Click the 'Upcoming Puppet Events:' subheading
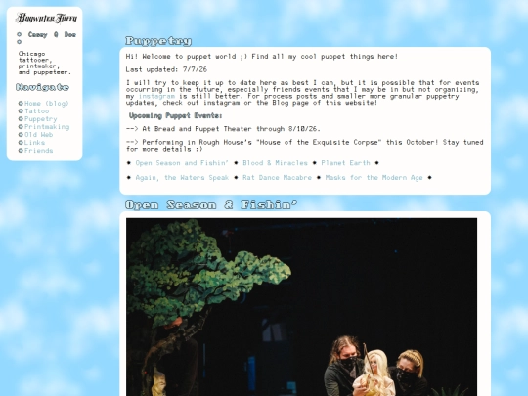Image resolution: width=528 pixels, height=396 pixels. tap(175, 115)
